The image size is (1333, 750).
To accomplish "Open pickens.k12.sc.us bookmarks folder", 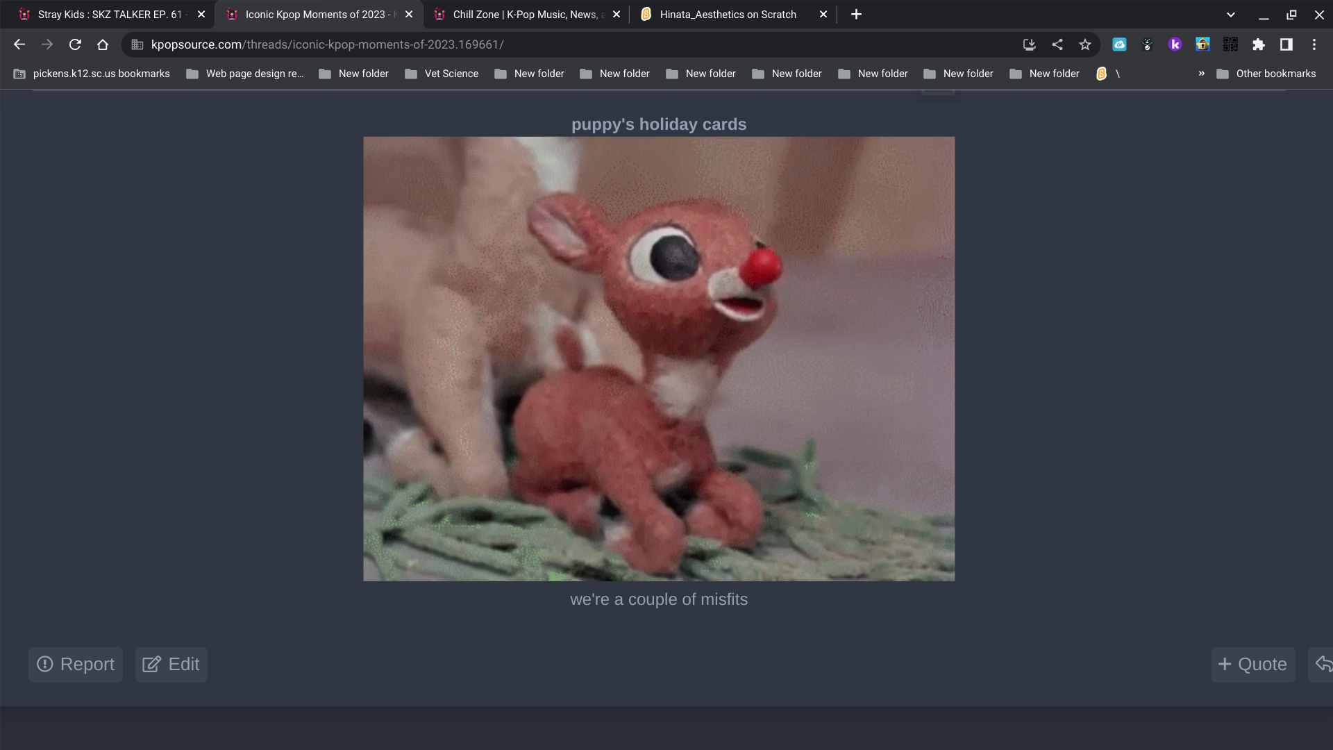I will [92, 74].
